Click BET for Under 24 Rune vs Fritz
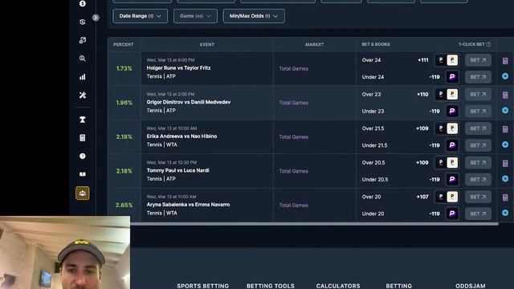 [478, 77]
